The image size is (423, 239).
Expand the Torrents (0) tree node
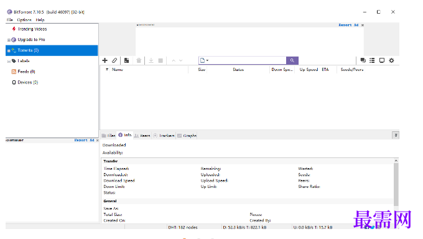(9, 51)
